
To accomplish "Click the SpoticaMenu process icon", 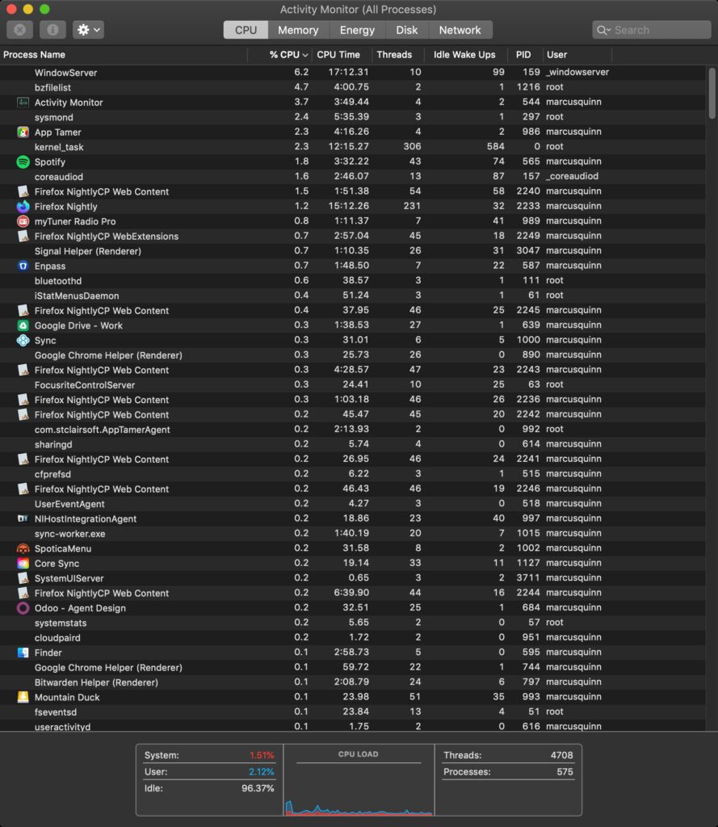I will coord(23,548).
